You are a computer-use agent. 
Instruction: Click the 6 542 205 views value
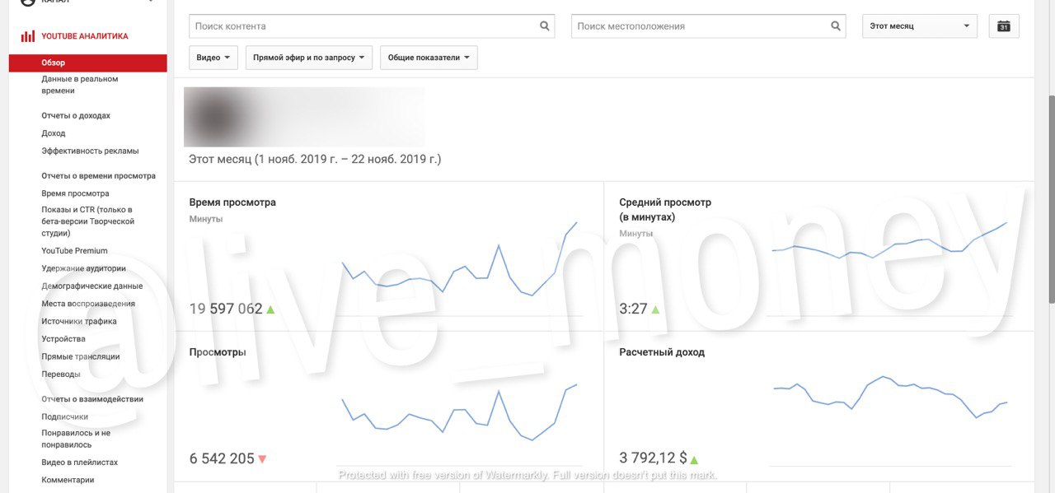(x=222, y=459)
